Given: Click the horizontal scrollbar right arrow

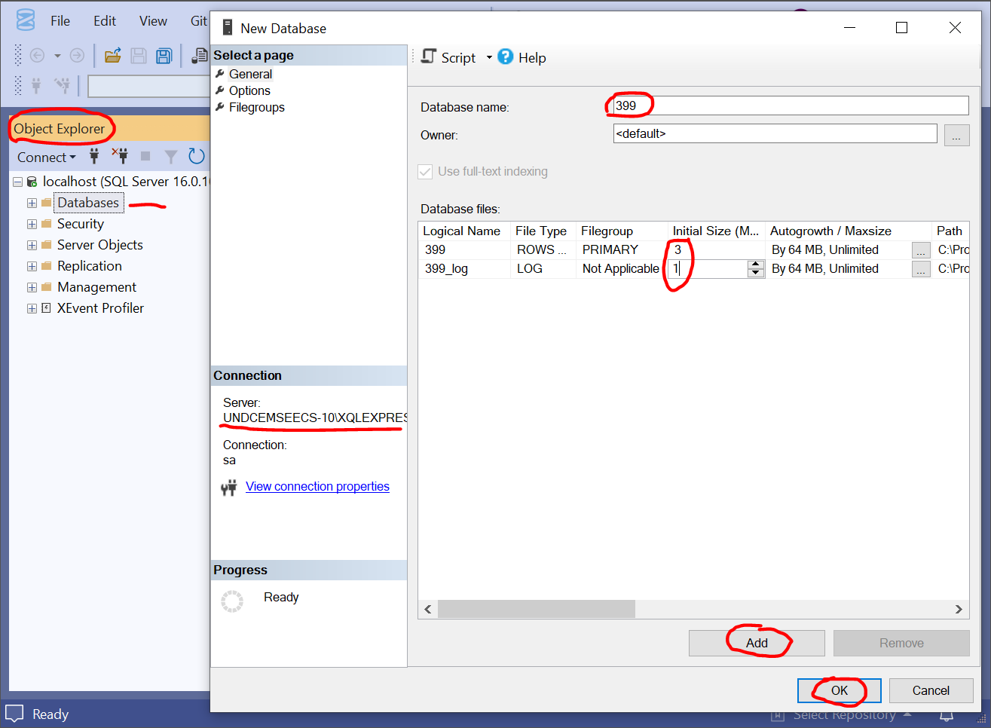Looking at the screenshot, I should click(x=959, y=609).
